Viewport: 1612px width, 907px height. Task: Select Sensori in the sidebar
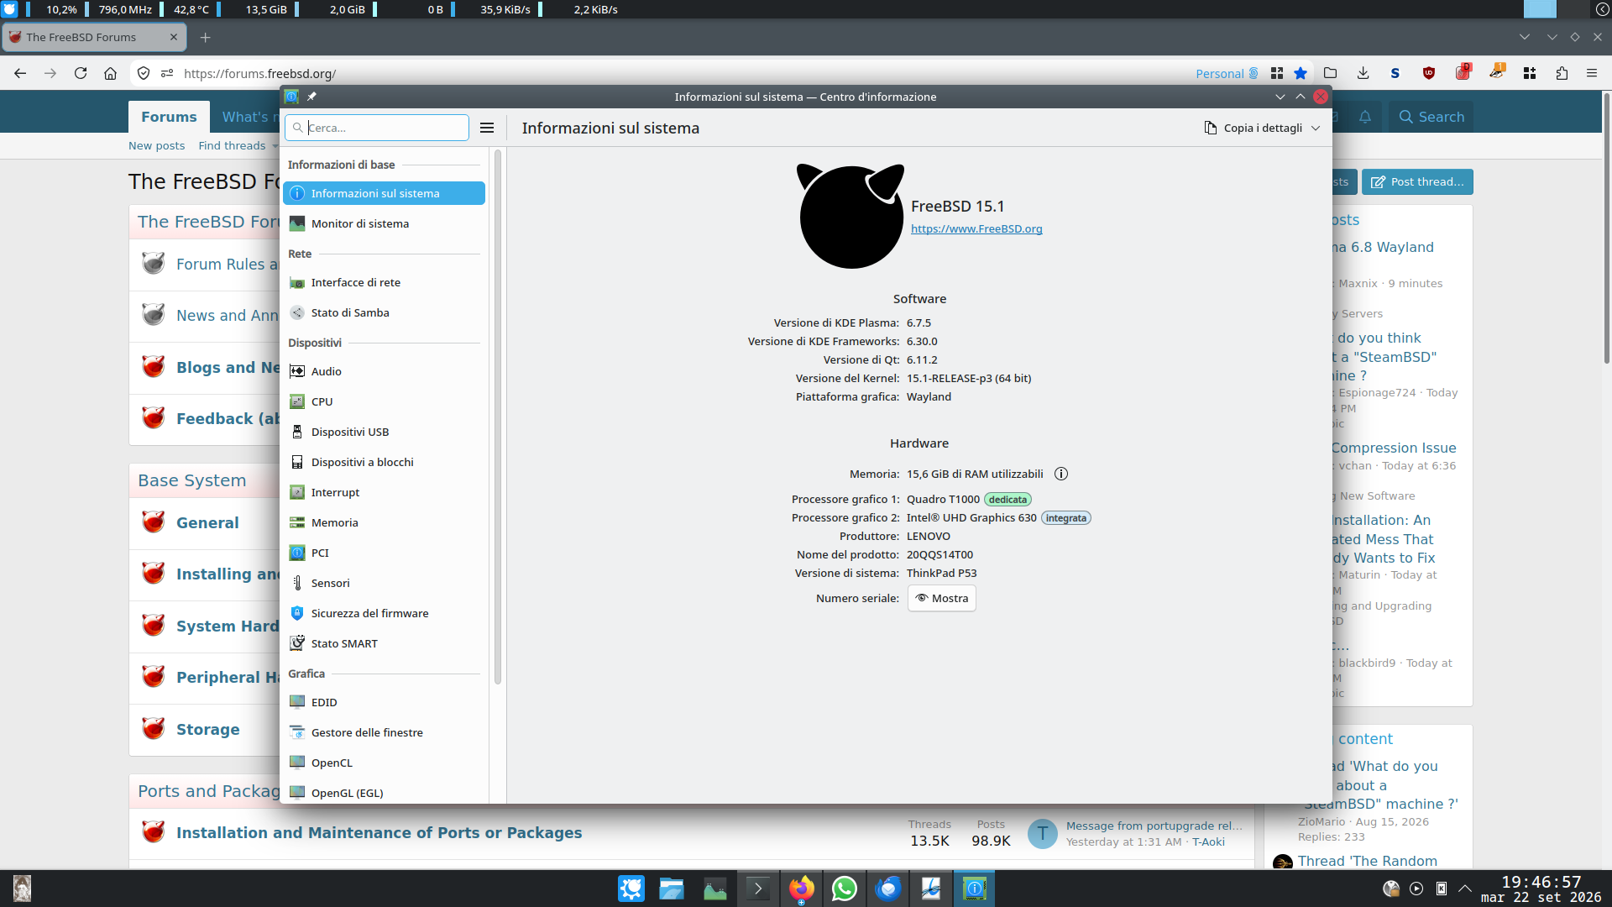(384, 583)
